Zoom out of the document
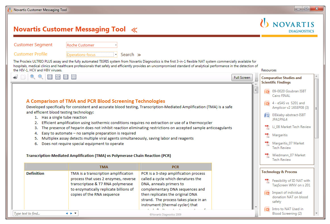This screenshot has width=330, height=224. click(40, 77)
